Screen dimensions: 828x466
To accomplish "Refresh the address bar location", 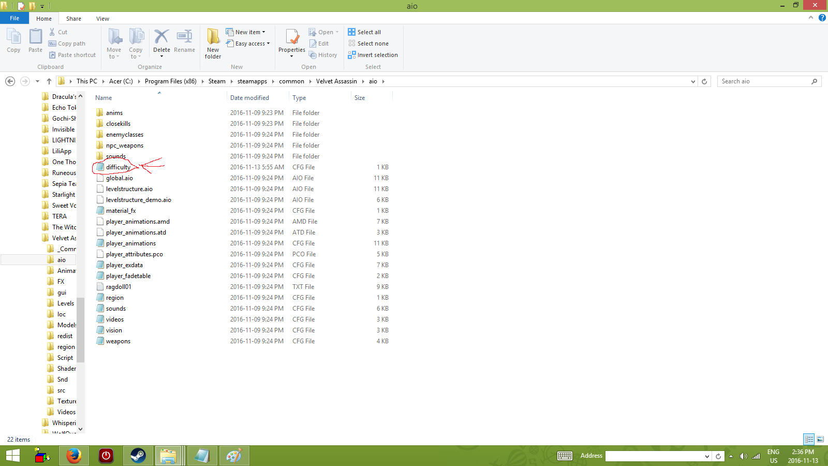I will [x=704, y=81].
